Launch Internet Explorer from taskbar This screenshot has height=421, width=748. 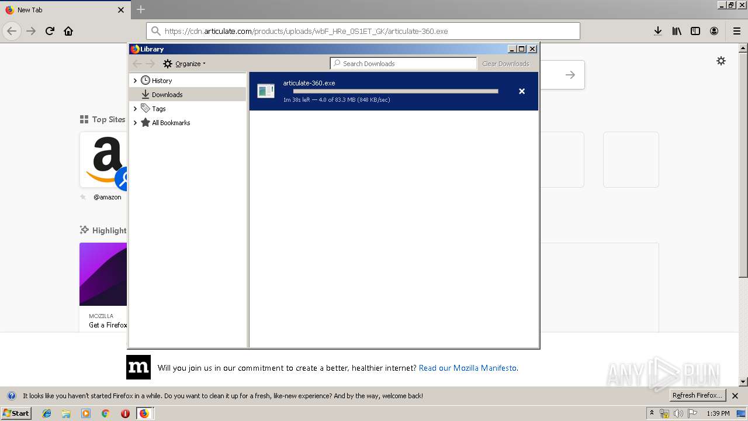click(x=47, y=413)
